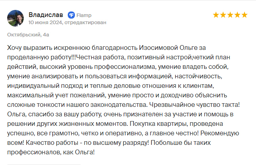
Task: Click the word Рекомендую in the review
Action: (x=220, y=133)
